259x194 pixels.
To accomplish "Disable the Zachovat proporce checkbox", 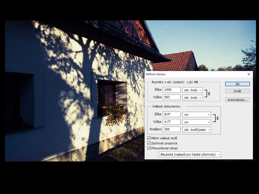I will [149, 143].
